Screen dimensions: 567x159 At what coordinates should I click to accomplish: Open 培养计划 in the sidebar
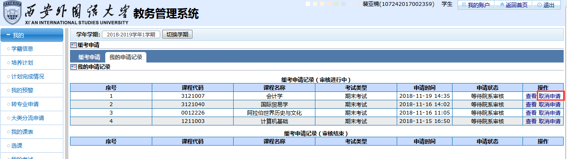pos(22,63)
